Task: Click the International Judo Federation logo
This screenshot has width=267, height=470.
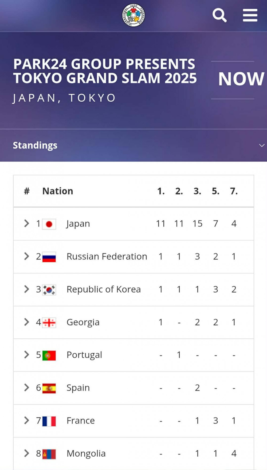Action: pyautogui.click(x=133, y=15)
